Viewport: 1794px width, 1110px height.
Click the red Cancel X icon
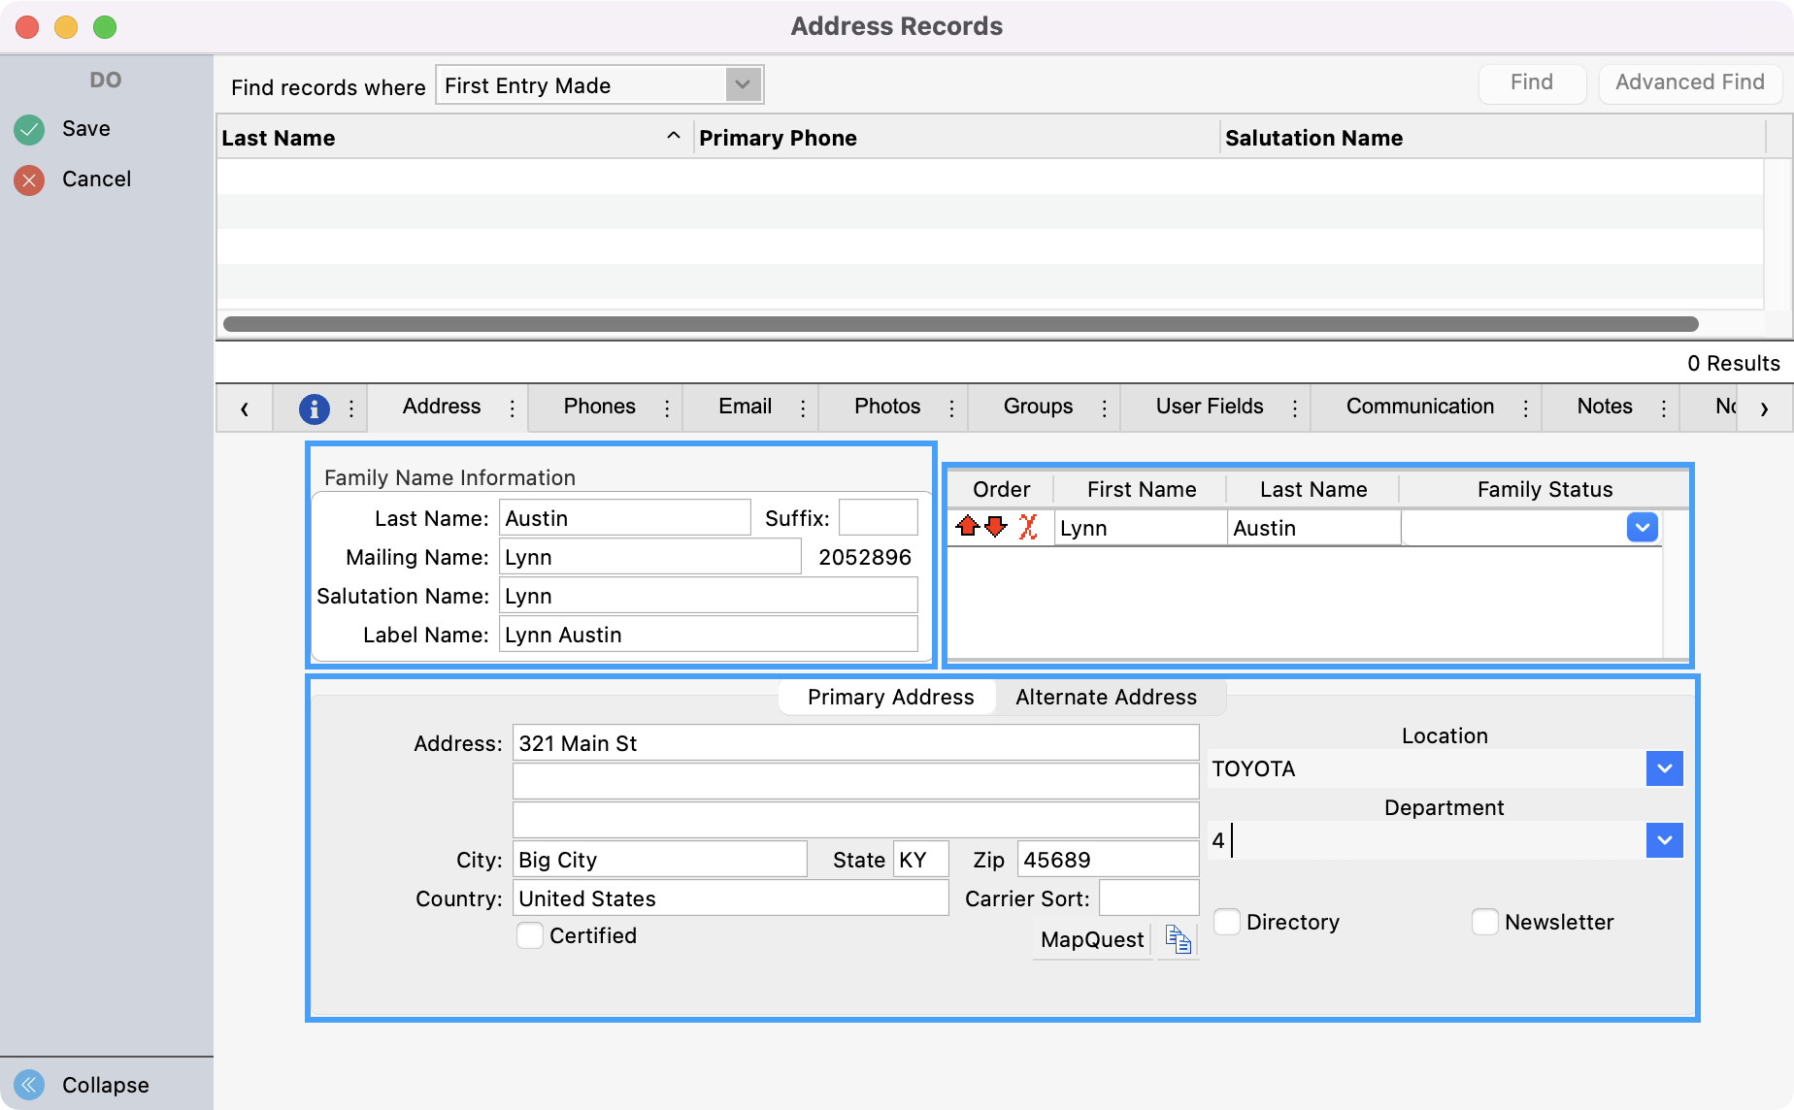(29, 180)
